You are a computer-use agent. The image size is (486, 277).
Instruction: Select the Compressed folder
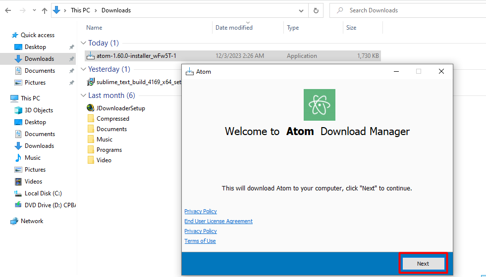(113, 119)
